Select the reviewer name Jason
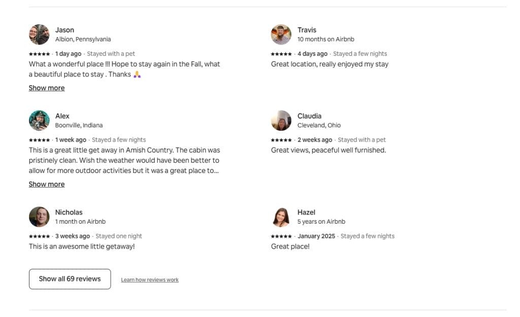The image size is (520, 317). 64,30
